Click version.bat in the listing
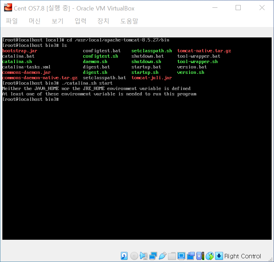Viewport: 274px width, 262px height. (192, 67)
